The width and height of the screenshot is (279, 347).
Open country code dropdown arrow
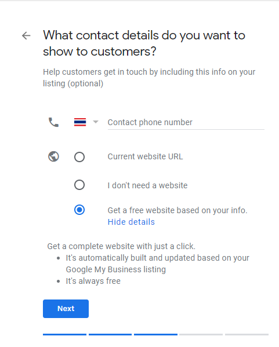tap(96, 122)
